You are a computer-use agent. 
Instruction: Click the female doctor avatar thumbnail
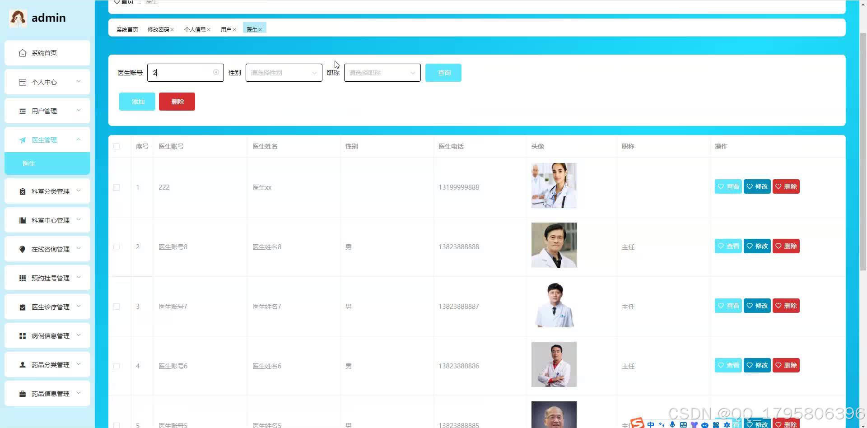click(554, 186)
